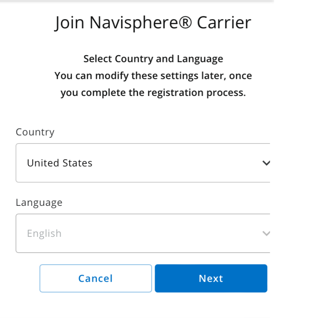Click the greyed English language value
The width and height of the screenshot is (312, 318).
(44, 233)
